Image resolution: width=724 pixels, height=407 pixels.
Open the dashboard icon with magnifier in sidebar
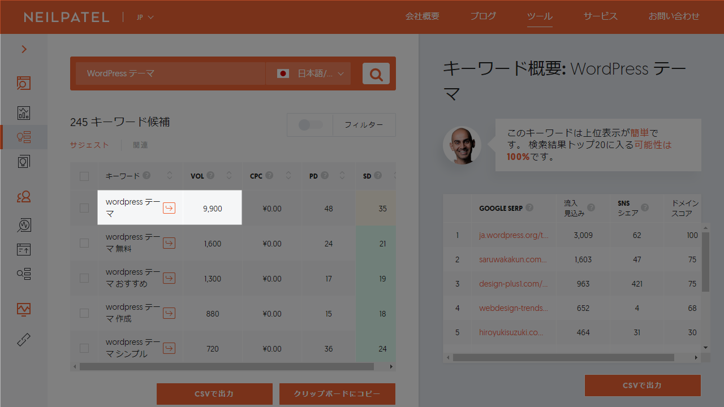coord(24,83)
